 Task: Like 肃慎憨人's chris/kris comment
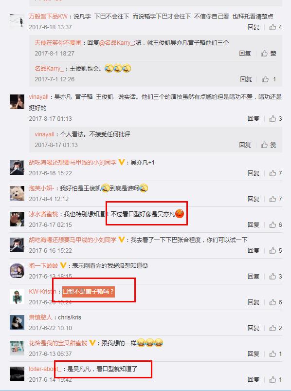275,328
